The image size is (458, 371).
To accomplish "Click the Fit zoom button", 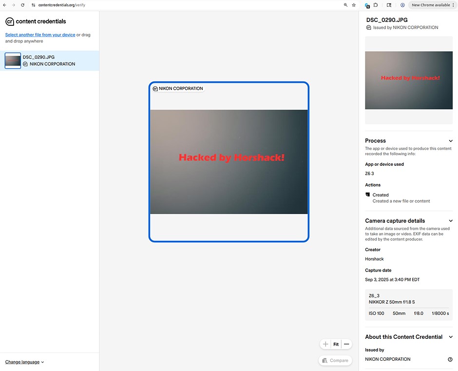I will (x=336, y=344).
